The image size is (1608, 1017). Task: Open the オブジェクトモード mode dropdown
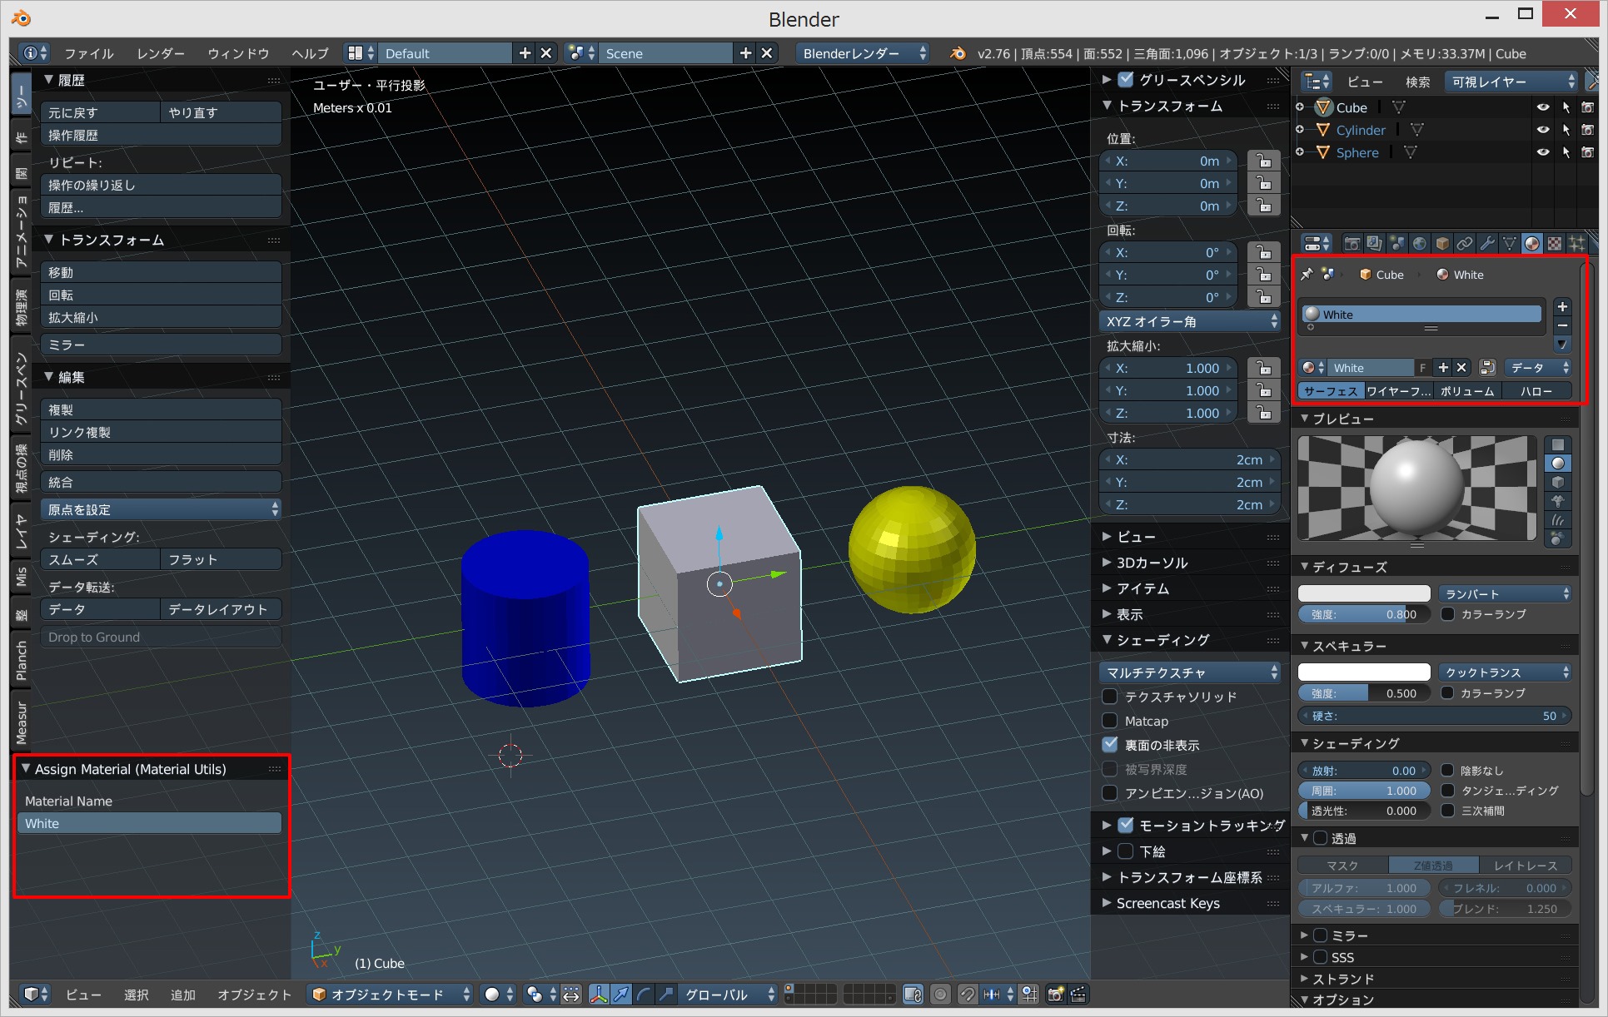tap(390, 995)
